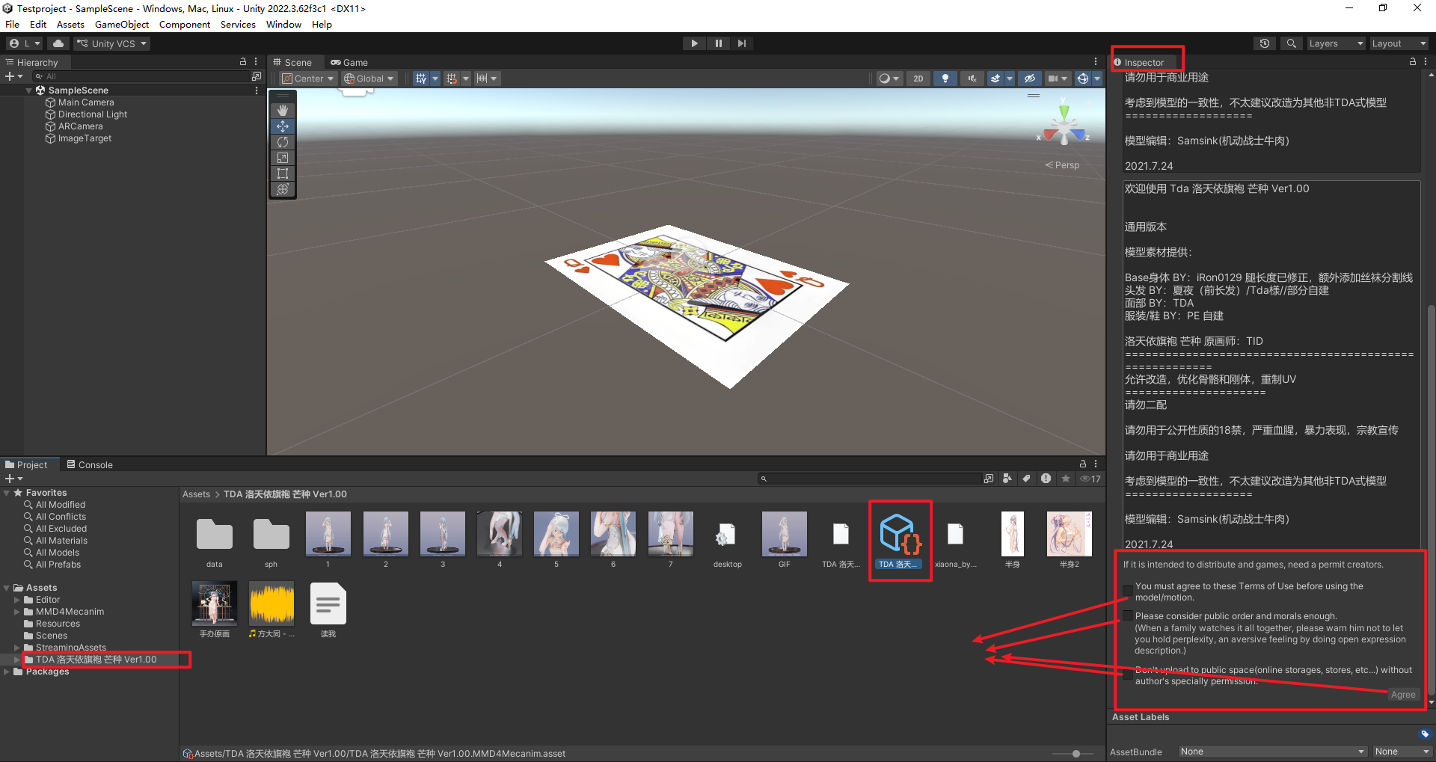
Task: Search by import log type icon
Action: click(1046, 479)
